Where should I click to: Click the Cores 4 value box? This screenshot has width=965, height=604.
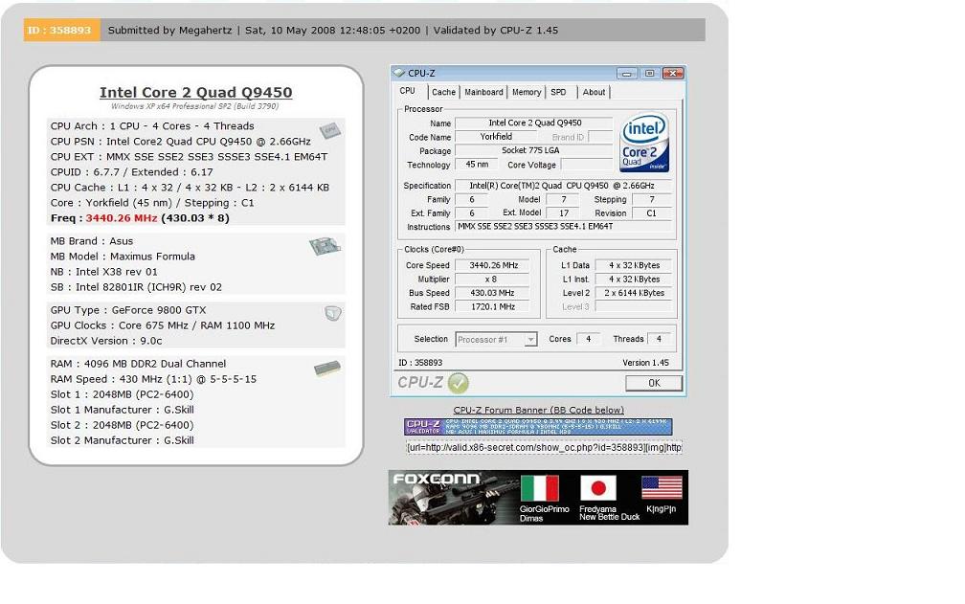click(589, 339)
